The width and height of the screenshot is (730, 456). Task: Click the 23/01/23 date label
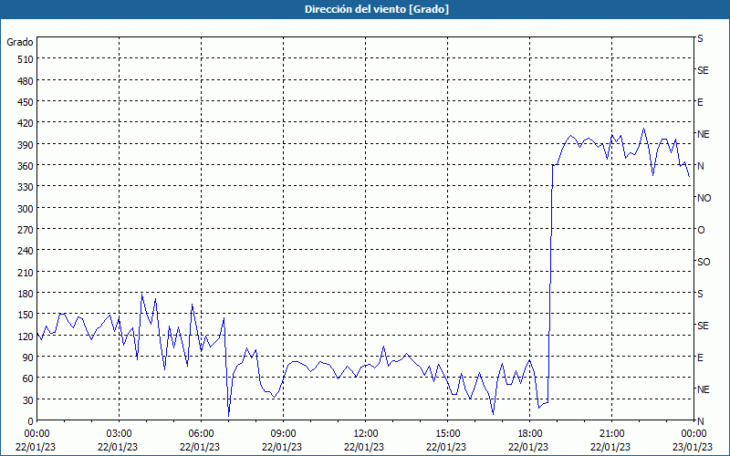[x=693, y=447]
